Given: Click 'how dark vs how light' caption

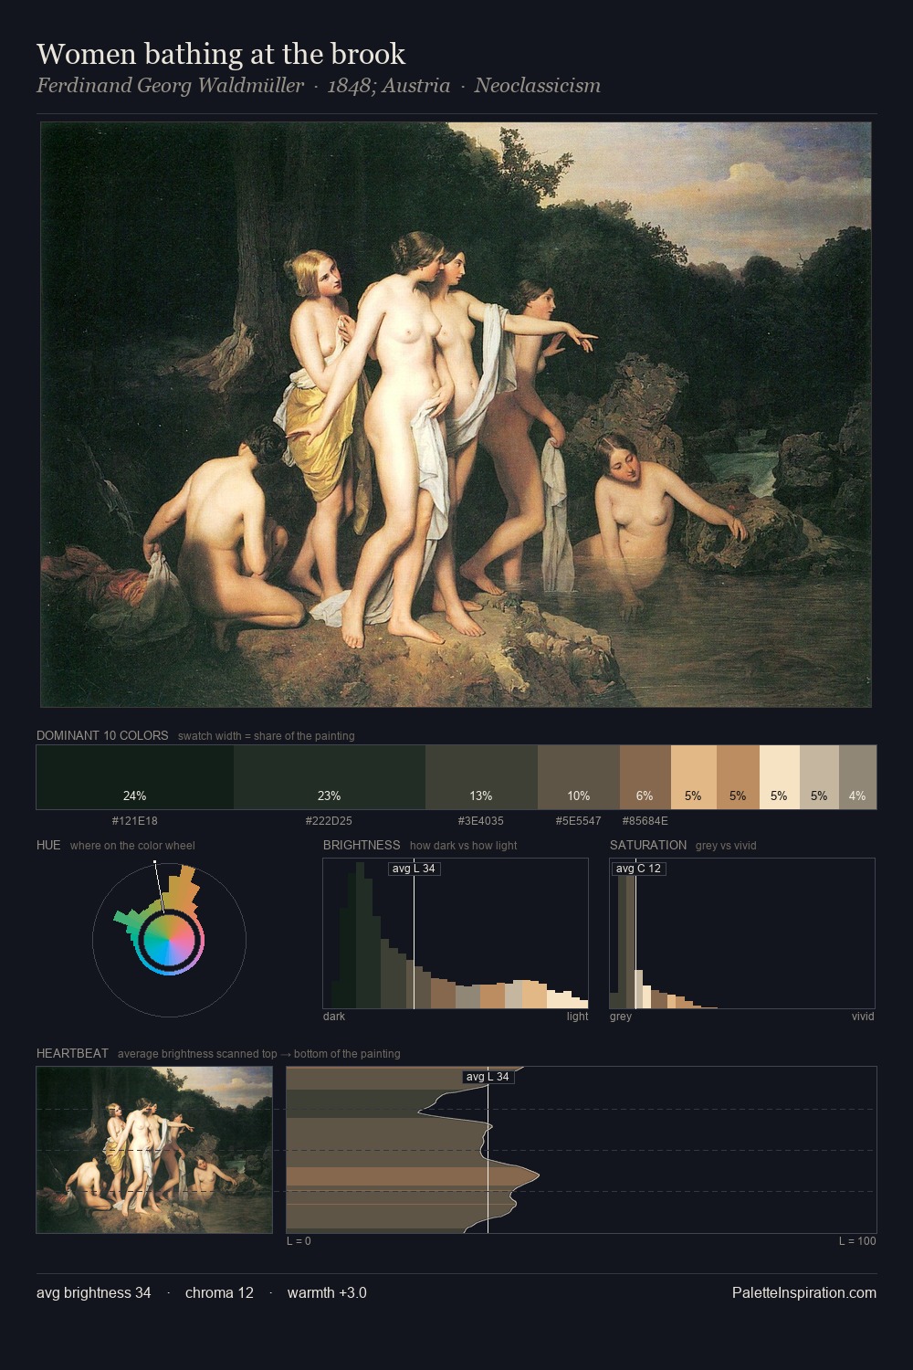Looking at the screenshot, I should (x=463, y=846).
